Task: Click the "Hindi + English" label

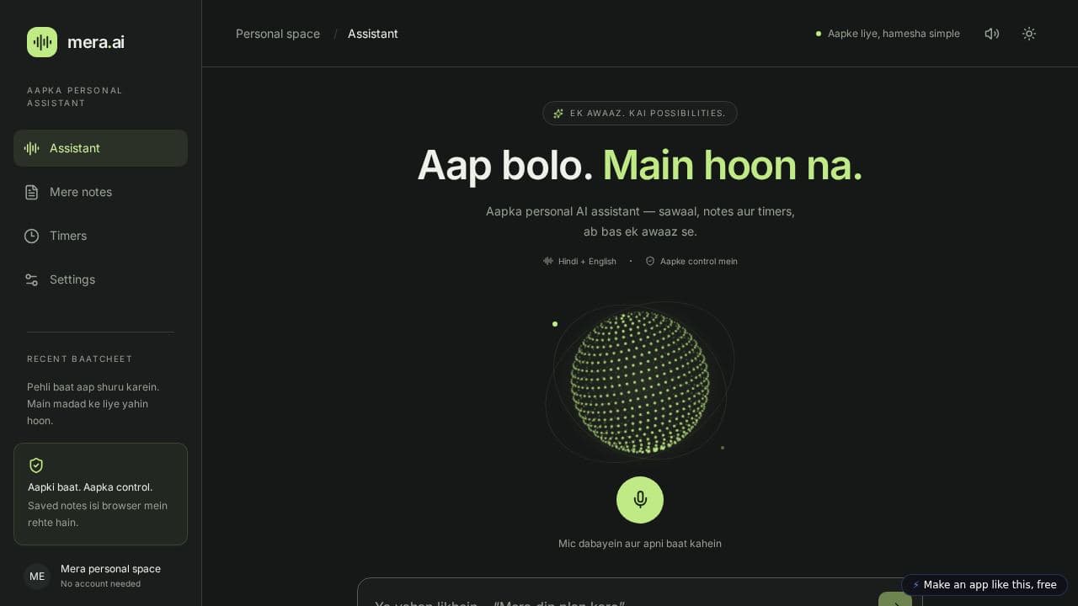Action: pyautogui.click(x=587, y=261)
